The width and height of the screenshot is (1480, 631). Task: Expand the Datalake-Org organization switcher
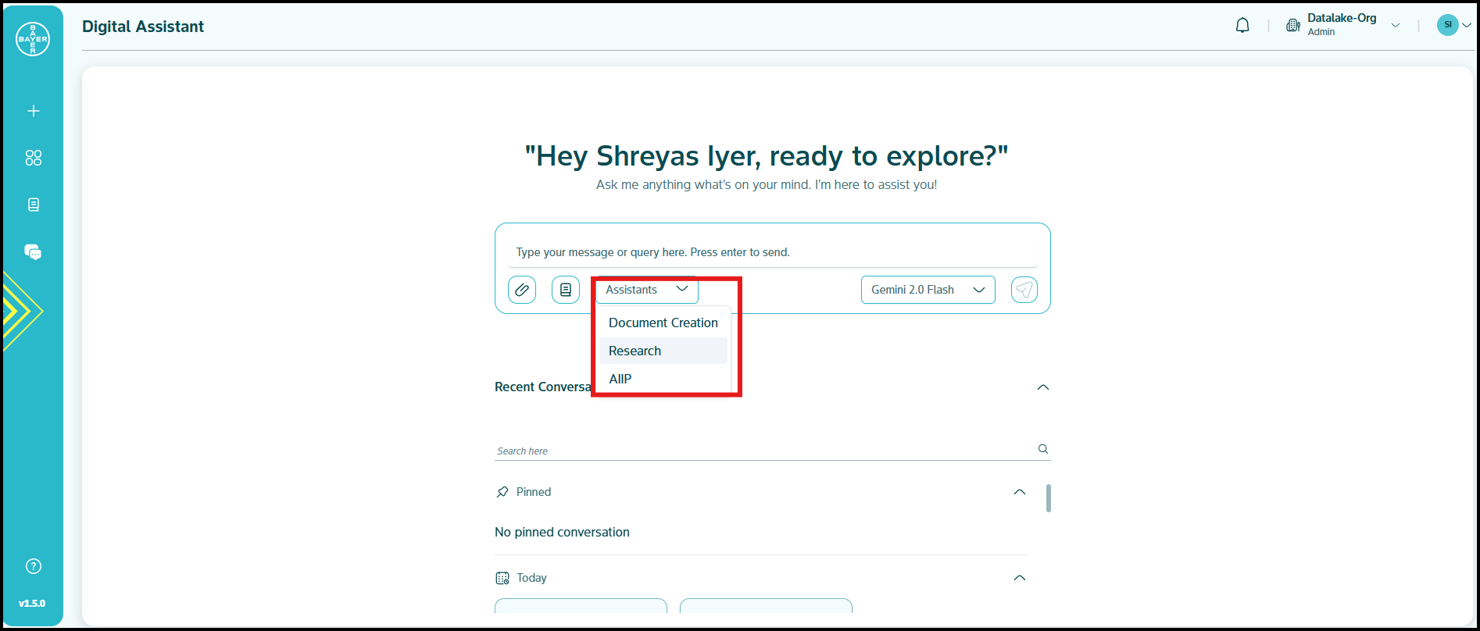[x=1395, y=26]
